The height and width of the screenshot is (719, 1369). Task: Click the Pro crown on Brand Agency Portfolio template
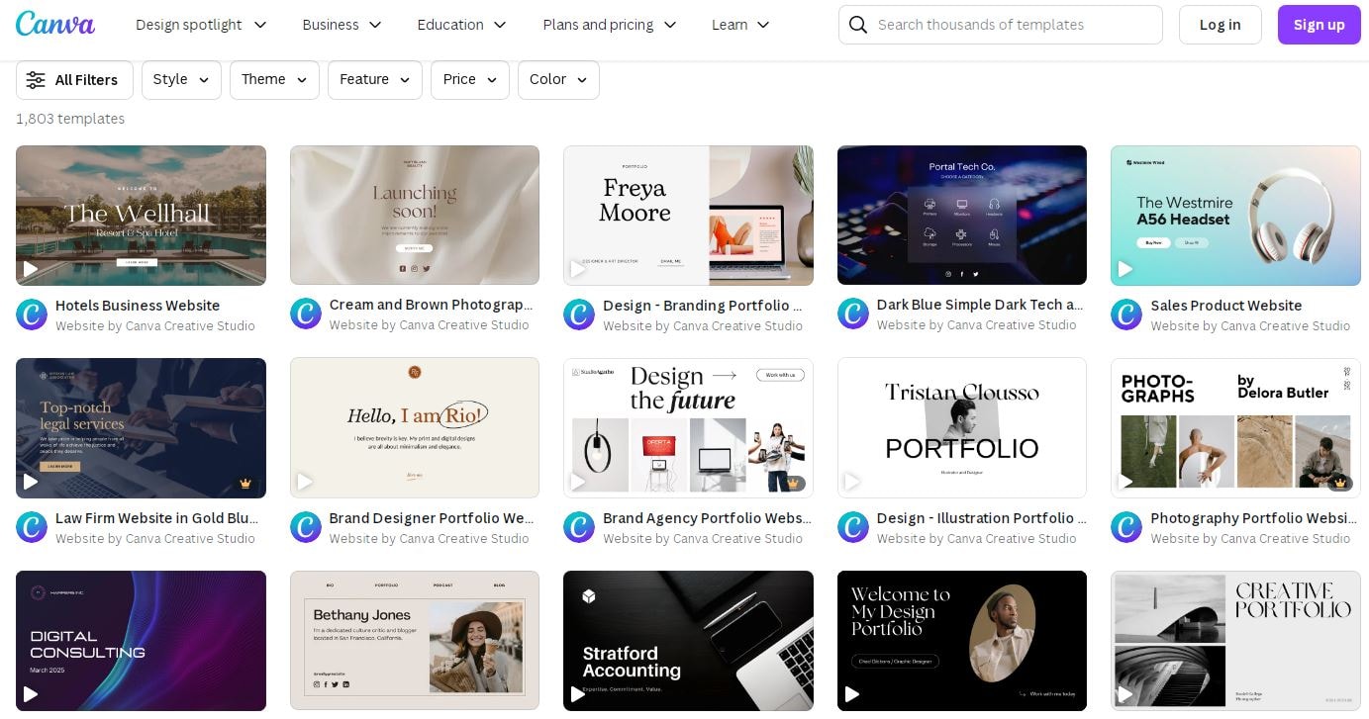click(792, 484)
